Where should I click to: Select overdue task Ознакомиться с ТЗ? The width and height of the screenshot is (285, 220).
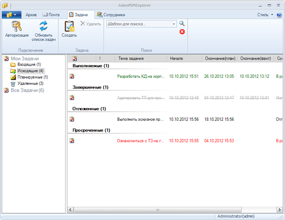pos(141,141)
